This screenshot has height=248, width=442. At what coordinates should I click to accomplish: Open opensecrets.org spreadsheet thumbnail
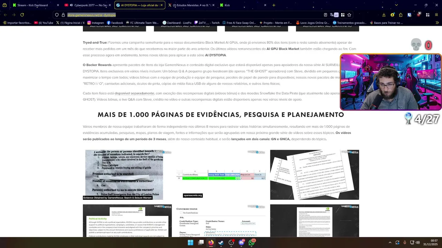[221, 175]
